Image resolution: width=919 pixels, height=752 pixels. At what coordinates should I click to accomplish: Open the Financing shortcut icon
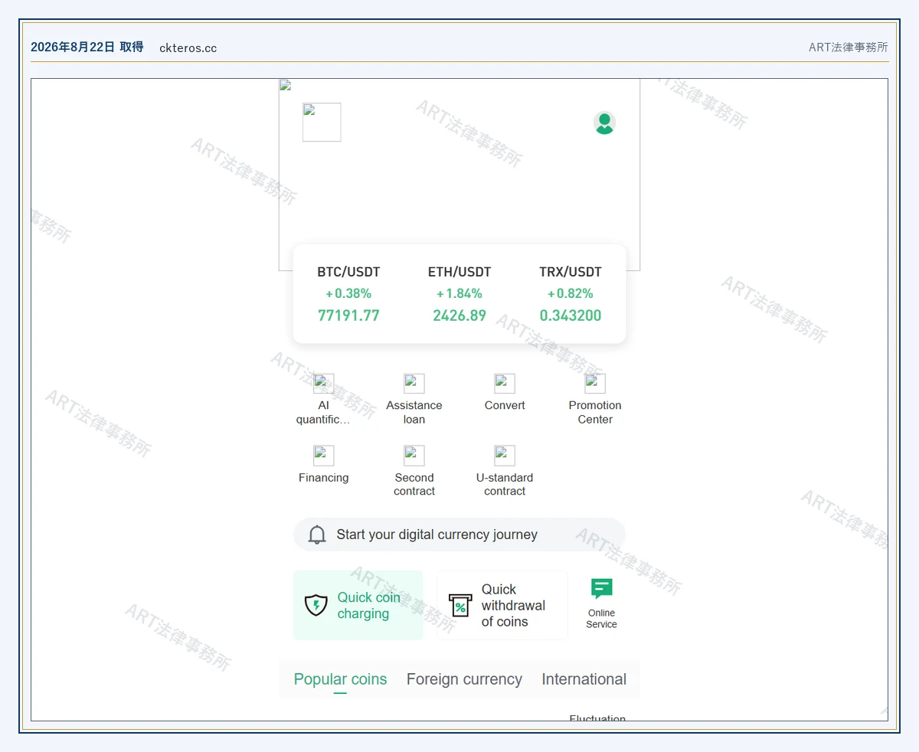324,456
